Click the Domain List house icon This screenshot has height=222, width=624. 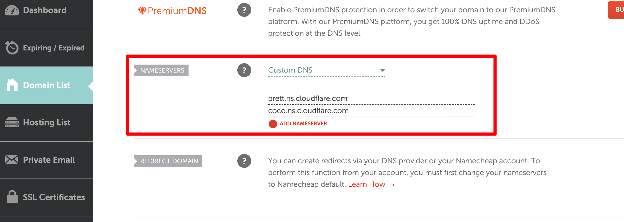point(12,85)
